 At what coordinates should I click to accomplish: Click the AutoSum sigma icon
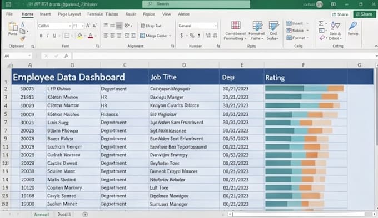[x=321, y=24]
